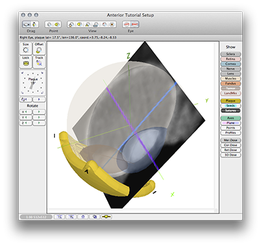The height and width of the screenshot is (246, 261).
Task: Activate the Lock tool icon
Action: [x=25, y=62]
